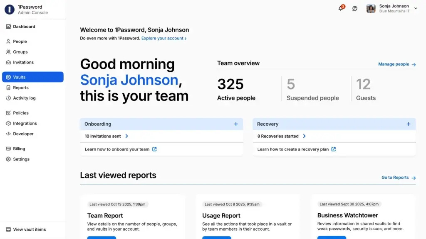Select the Vaults menu item

(32, 77)
